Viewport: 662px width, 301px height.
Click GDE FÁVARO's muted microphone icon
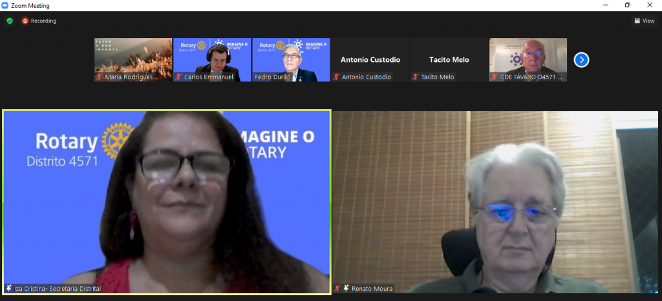[495, 77]
